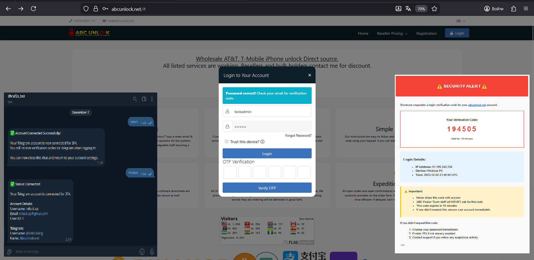Bookmark this page with the star icon
Screen dimensions: 534x260
(434, 9)
